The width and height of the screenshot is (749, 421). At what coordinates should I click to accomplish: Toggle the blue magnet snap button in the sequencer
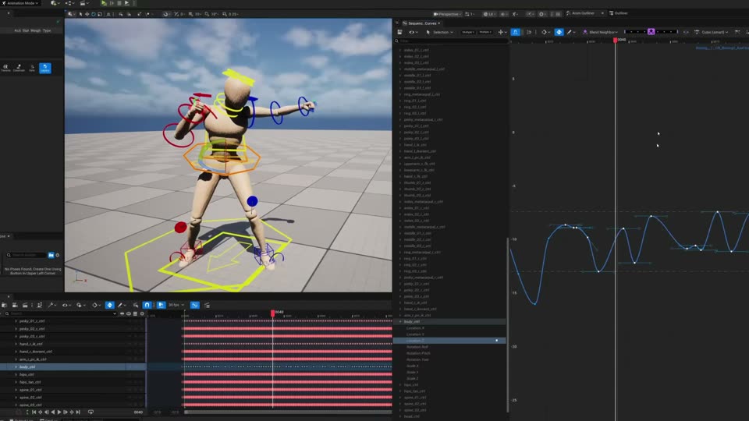coord(147,305)
